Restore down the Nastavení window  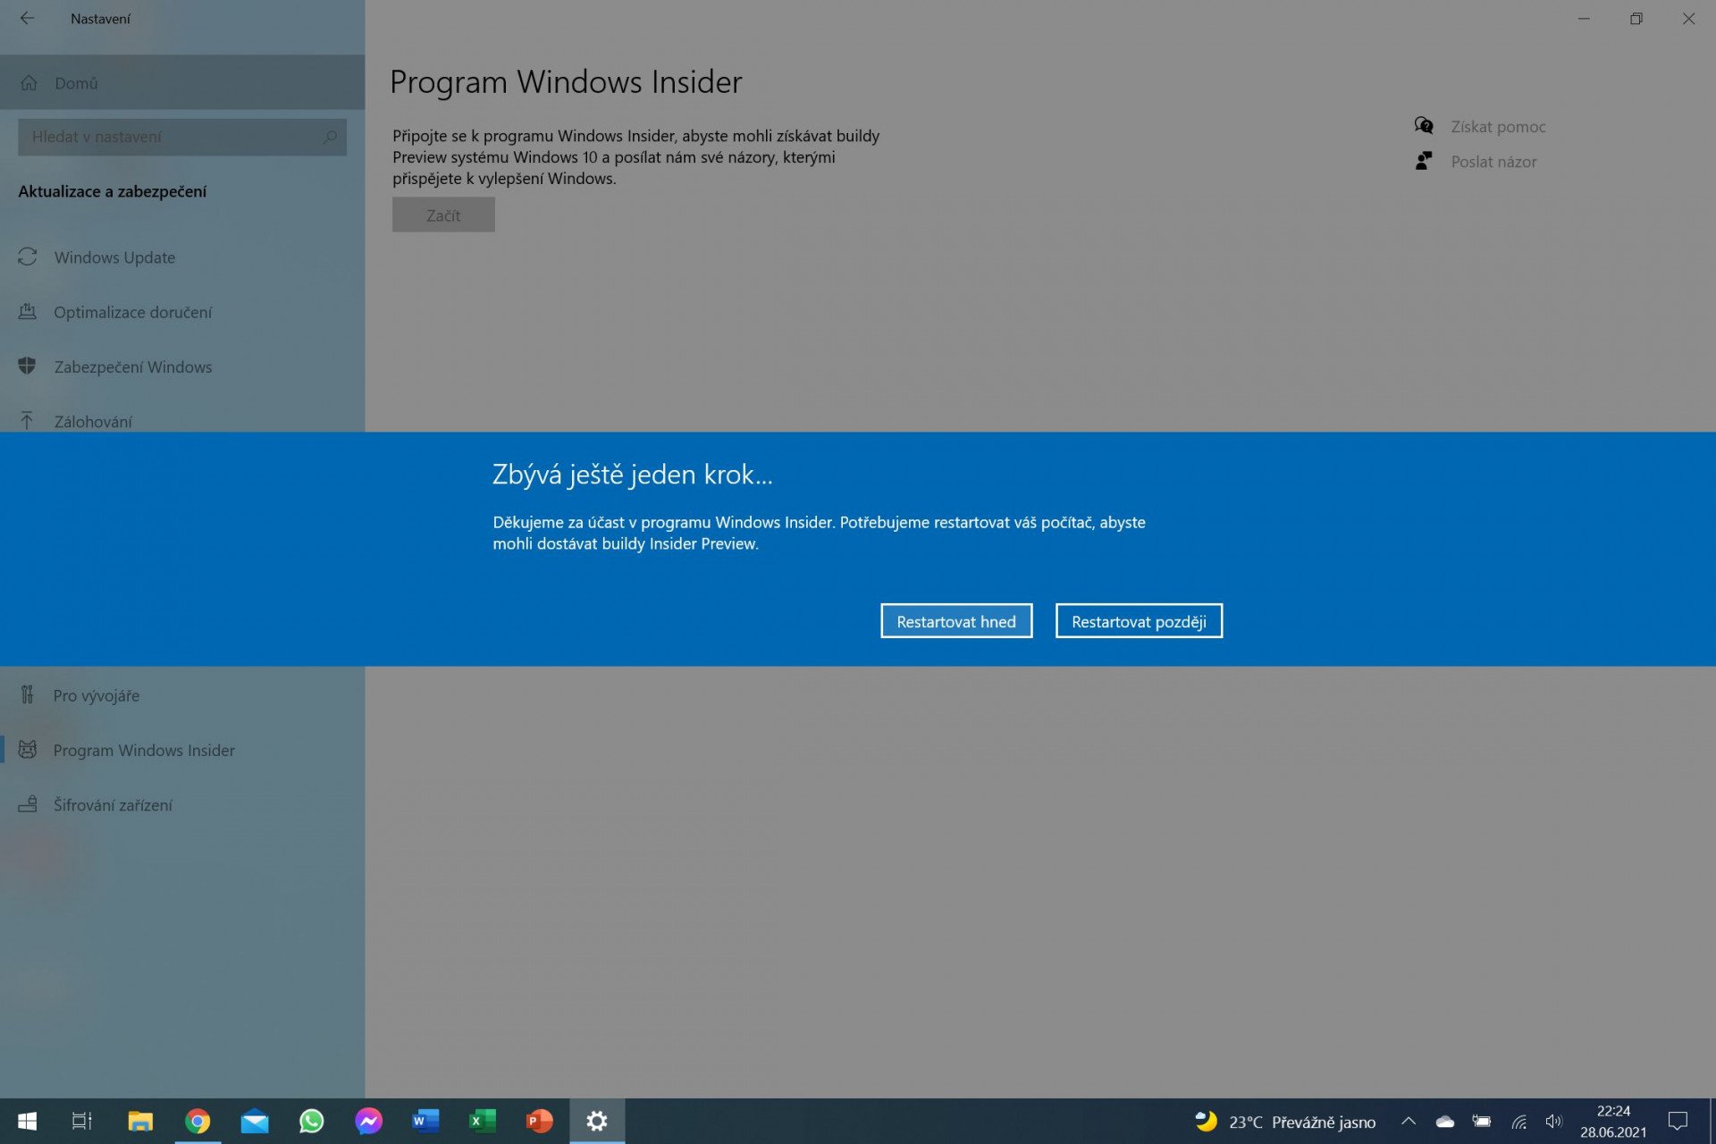[x=1636, y=18]
